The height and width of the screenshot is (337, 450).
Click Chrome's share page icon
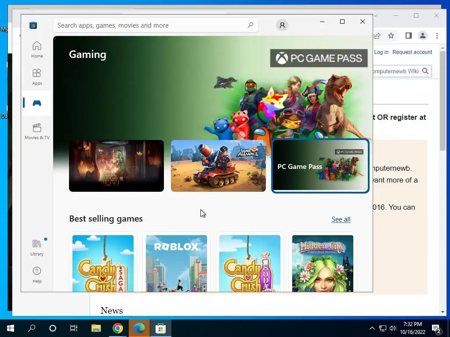[377, 36]
